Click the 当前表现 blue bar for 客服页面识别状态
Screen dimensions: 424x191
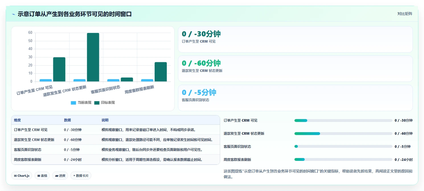coord(113,80)
